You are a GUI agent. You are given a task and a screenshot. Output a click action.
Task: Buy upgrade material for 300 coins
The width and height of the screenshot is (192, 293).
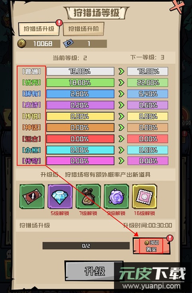[x=152, y=246]
